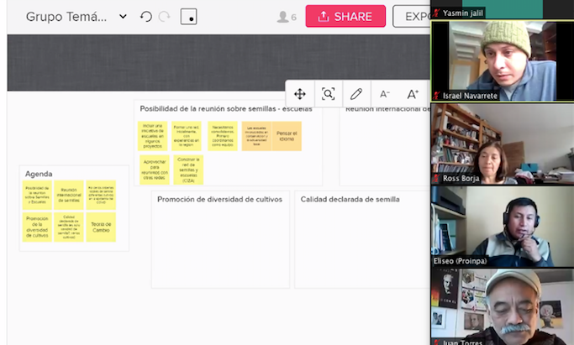Click the undo arrow icon
574x345 pixels.
tap(146, 17)
